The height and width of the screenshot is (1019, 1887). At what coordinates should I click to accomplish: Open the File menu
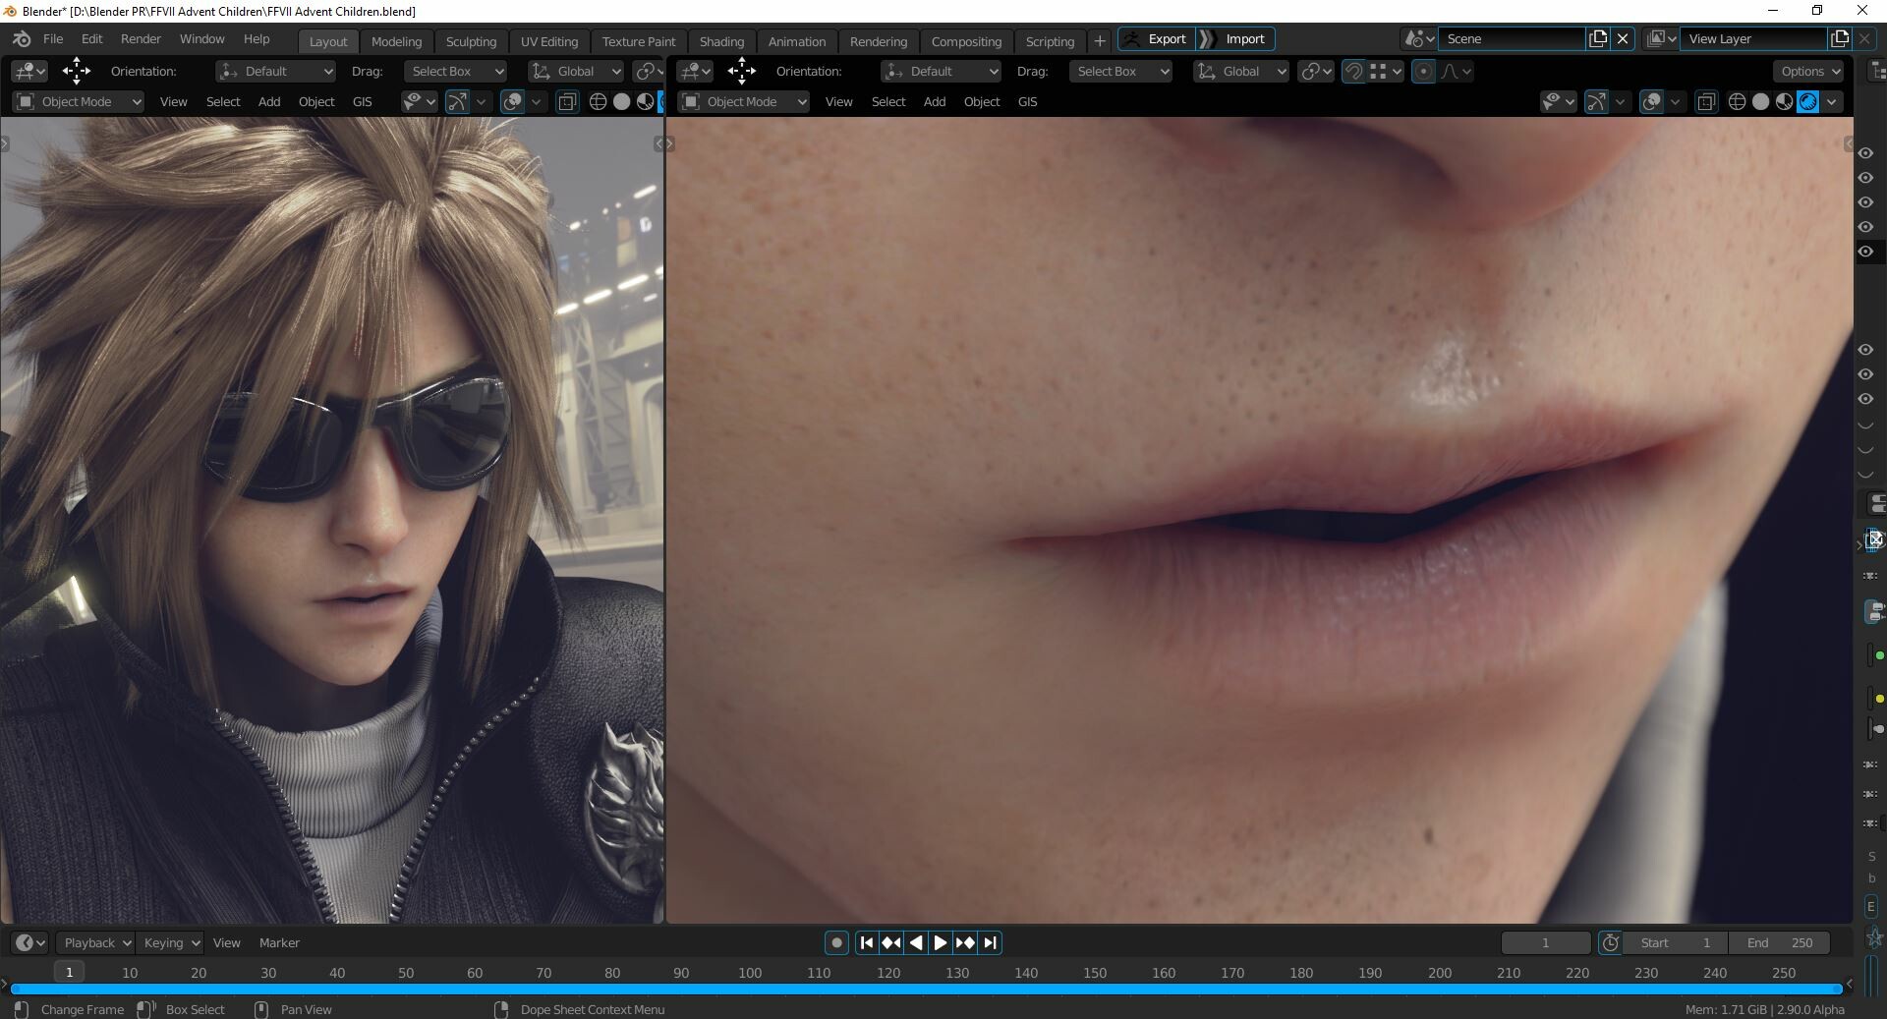[x=53, y=39]
